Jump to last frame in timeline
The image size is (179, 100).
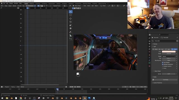click(80, 87)
